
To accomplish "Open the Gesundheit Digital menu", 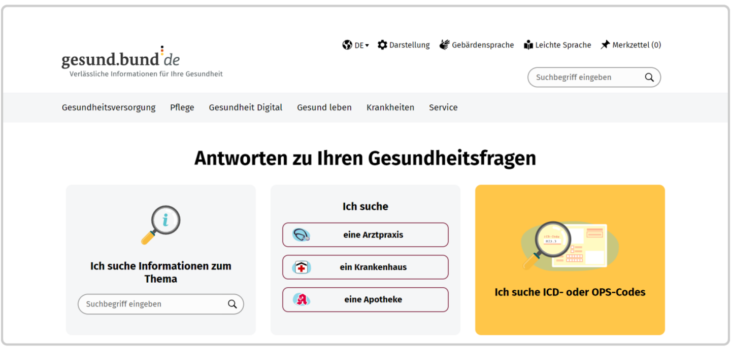I will pos(245,107).
